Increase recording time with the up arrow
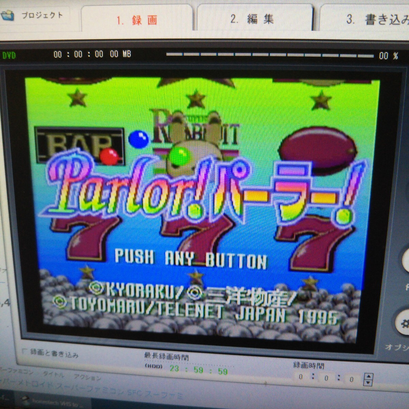 pos(368,376)
